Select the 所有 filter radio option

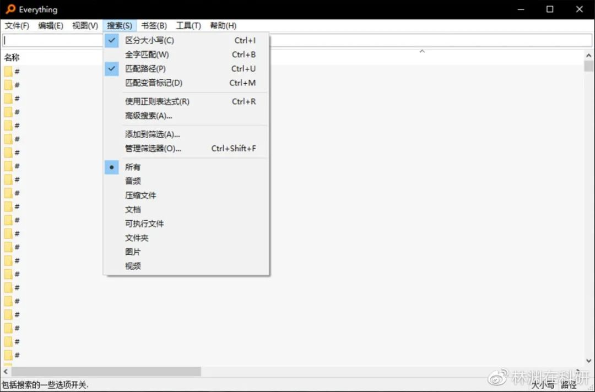pos(186,167)
